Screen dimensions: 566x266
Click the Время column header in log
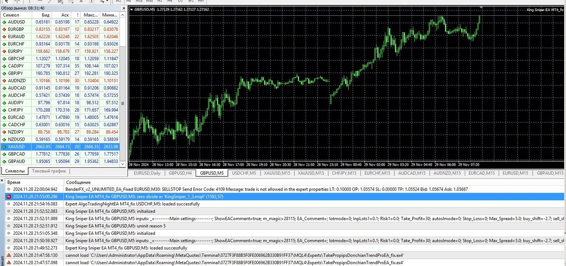[34, 182]
